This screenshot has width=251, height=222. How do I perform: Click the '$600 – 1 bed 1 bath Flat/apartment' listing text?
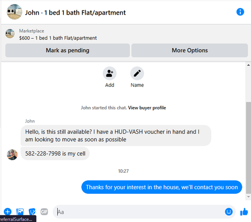pyautogui.click(x=58, y=38)
